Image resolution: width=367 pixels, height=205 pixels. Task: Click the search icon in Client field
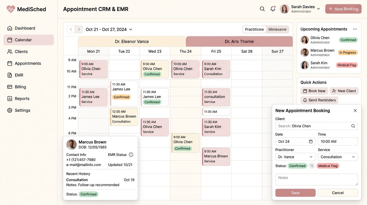pyautogui.click(x=353, y=126)
